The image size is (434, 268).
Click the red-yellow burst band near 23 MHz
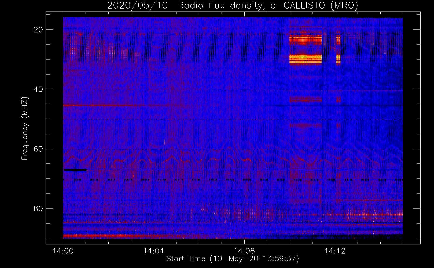click(306, 39)
